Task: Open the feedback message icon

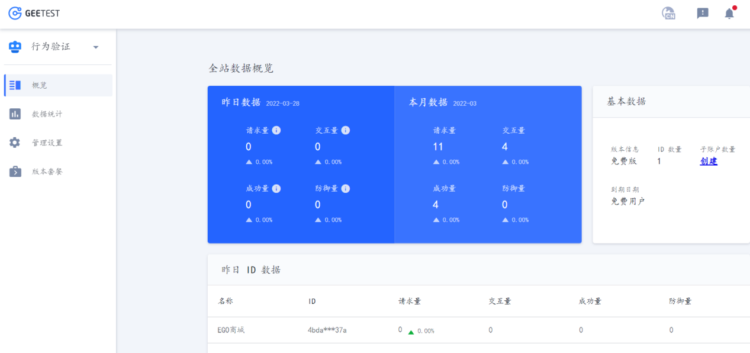Action: pos(703,13)
